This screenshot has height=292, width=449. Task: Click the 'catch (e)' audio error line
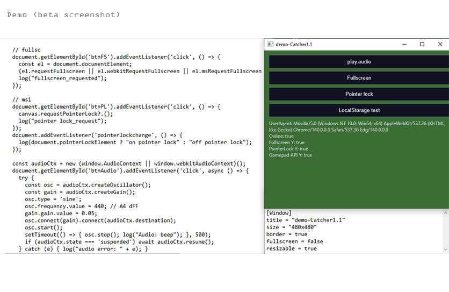coord(83,249)
